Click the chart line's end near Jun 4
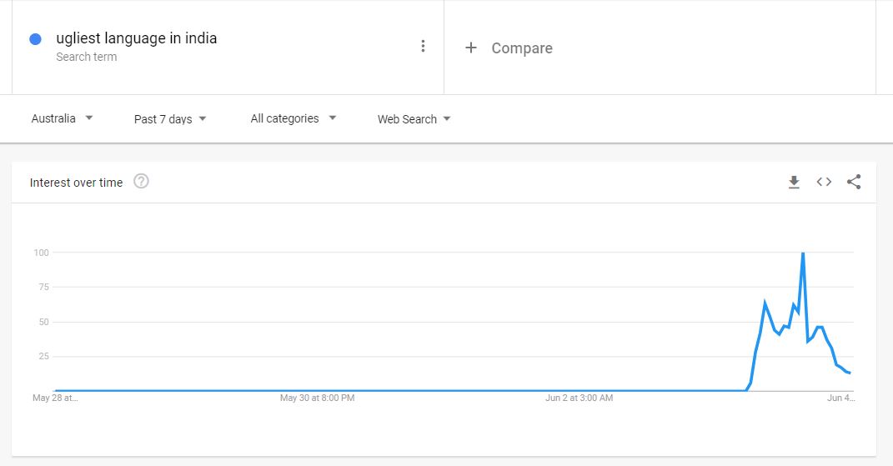893x466 pixels. (849, 373)
